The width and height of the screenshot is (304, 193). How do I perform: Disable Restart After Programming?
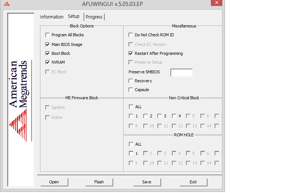pos(131,53)
